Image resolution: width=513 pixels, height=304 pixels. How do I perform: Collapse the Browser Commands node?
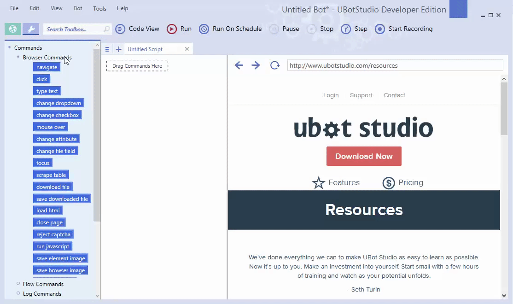pyautogui.click(x=18, y=57)
